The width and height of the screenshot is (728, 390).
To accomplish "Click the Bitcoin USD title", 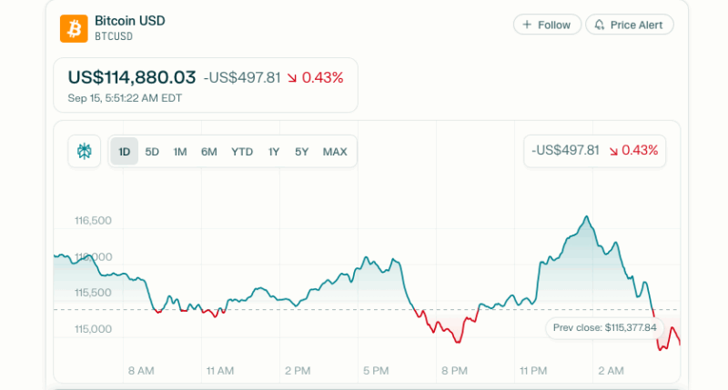I will pos(130,20).
